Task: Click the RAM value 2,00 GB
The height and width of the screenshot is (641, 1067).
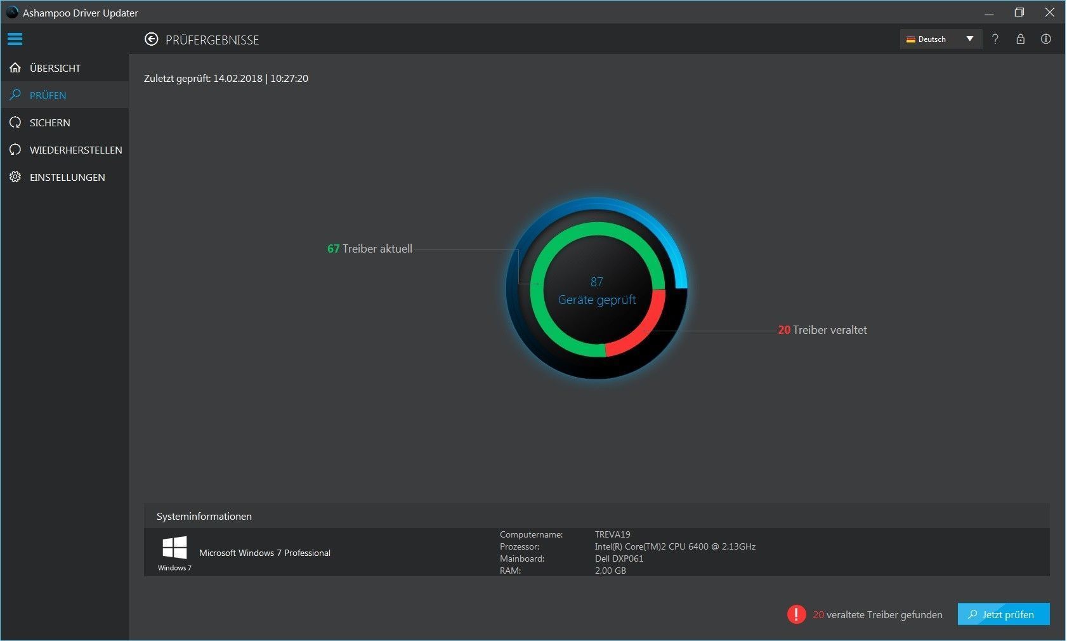Action: coord(610,571)
